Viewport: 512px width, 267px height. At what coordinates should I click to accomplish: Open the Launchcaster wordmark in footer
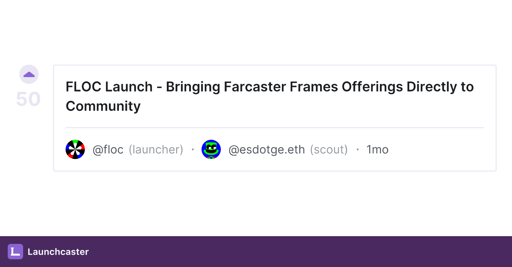pos(58,252)
